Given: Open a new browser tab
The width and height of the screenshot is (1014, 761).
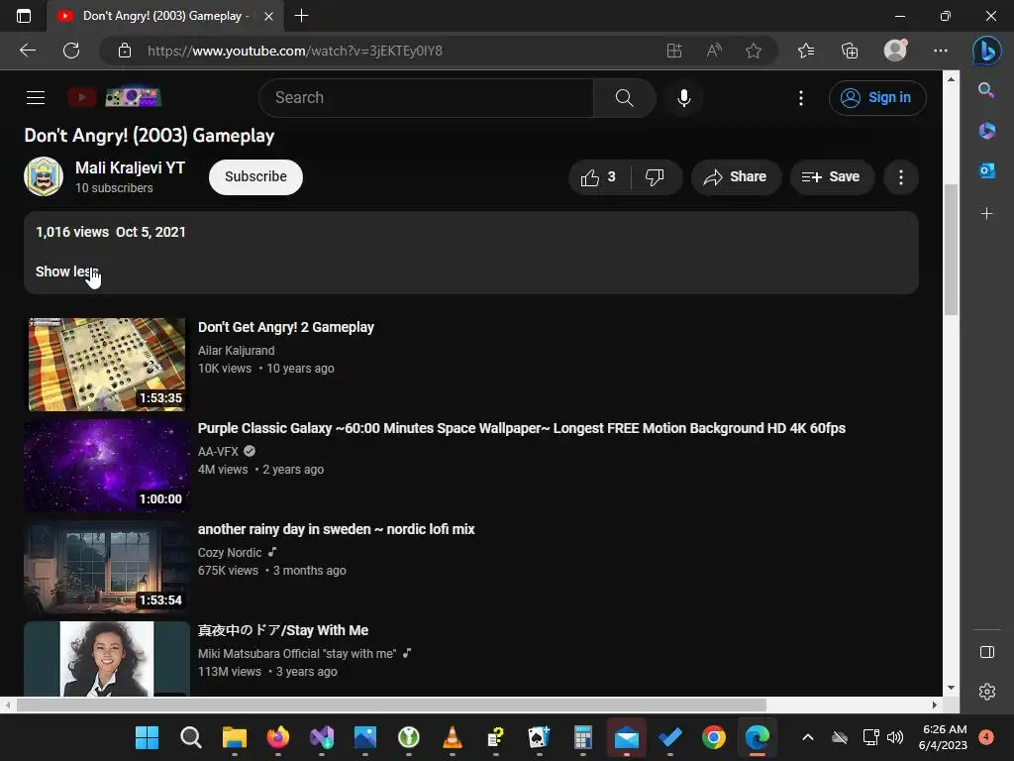Looking at the screenshot, I should [301, 16].
